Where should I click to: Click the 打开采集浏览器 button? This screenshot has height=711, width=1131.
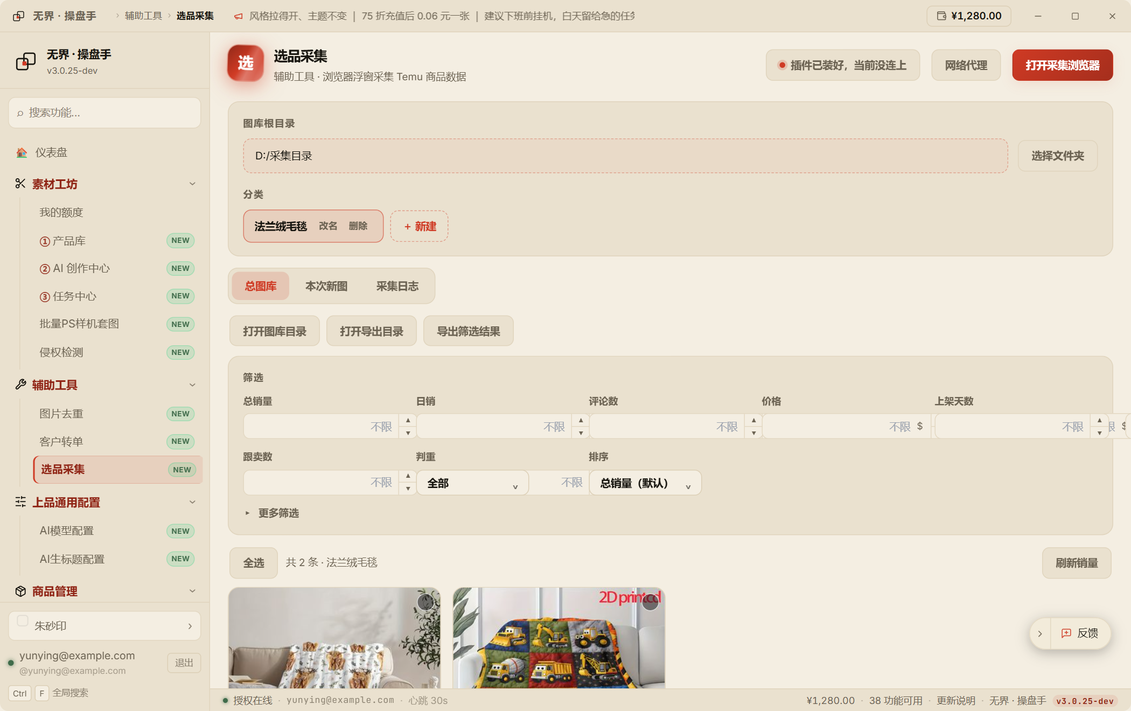coord(1062,65)
